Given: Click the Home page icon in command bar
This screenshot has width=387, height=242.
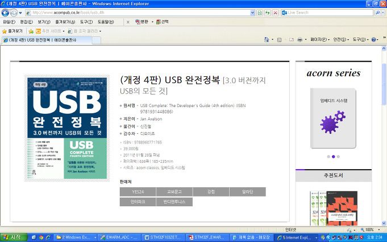Looking at the screenshot, I should coord(267,39).
